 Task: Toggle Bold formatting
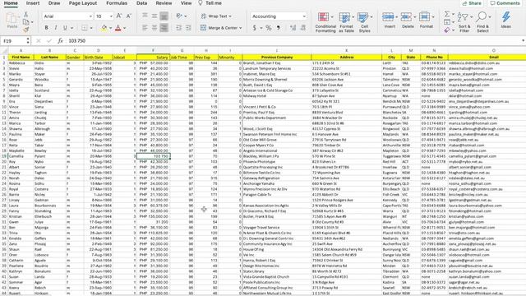point(46,28)
